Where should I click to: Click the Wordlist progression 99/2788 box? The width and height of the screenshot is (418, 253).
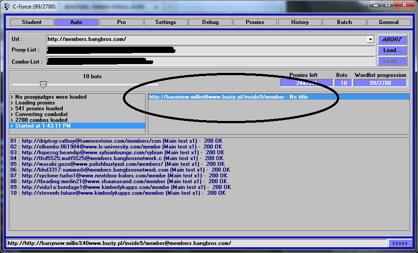point(380,83)
